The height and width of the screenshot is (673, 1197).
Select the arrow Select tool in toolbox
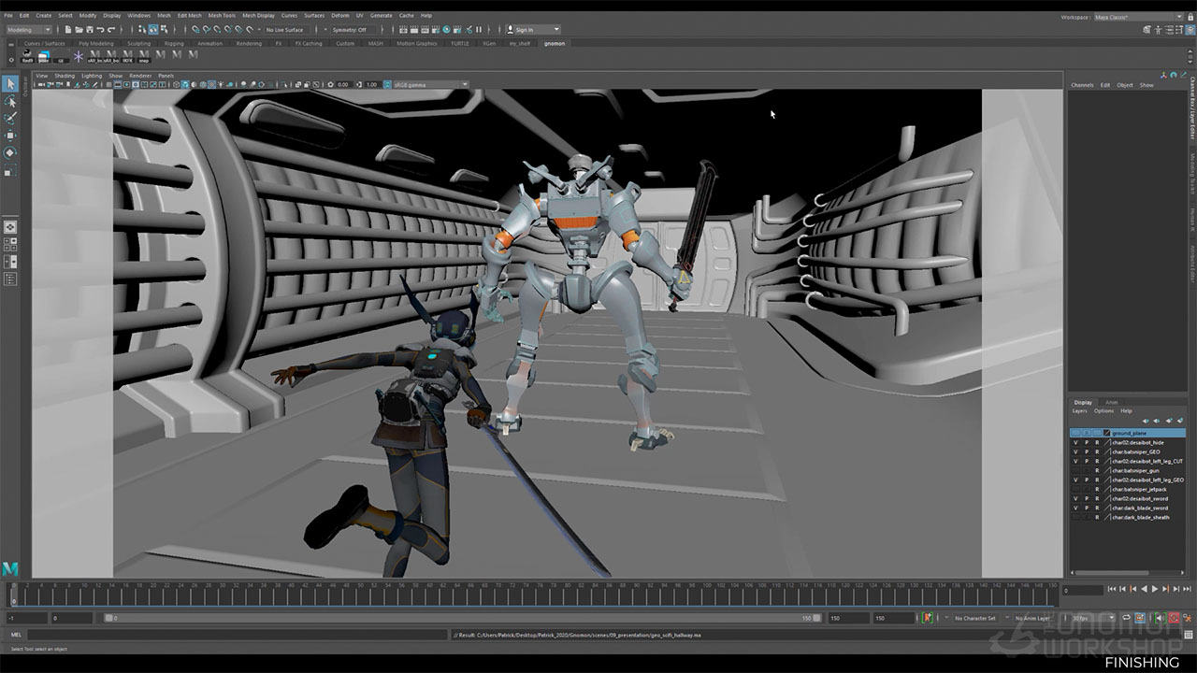(x=10, y=84)
